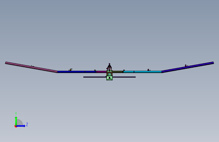The image size is (219, 142).
Task: Select the purple angled right wing tip panel
Action: click(188, 67)
